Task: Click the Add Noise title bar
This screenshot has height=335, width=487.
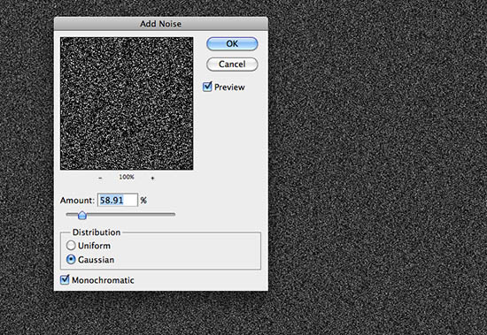Action: coord(161,24)
